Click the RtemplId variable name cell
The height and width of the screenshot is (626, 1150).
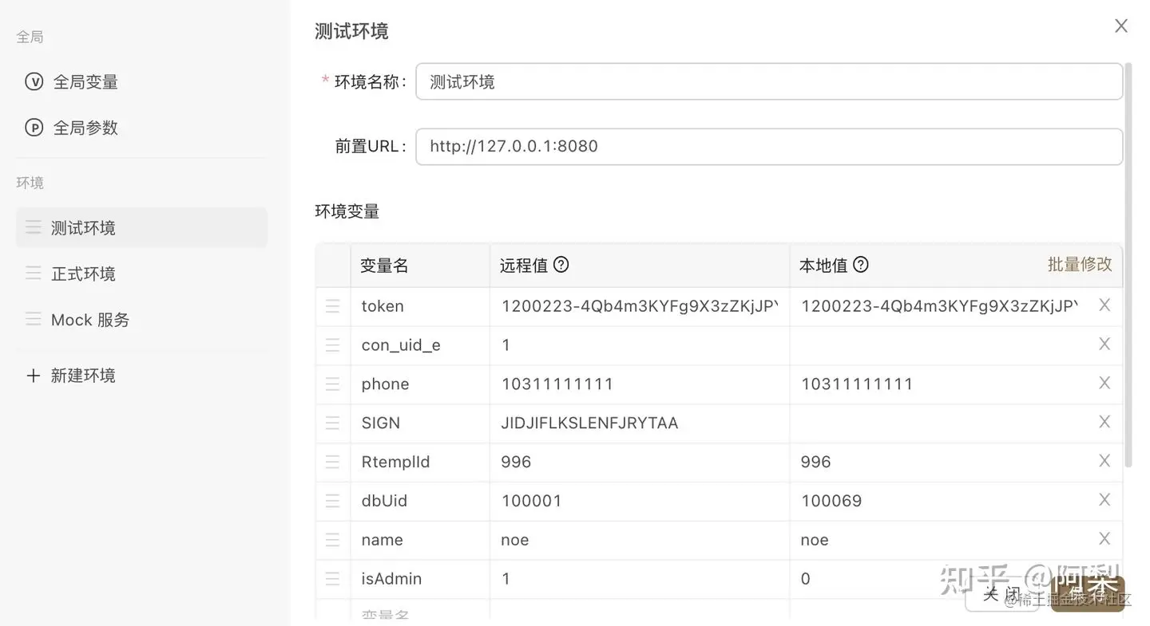tap(420, 462)
